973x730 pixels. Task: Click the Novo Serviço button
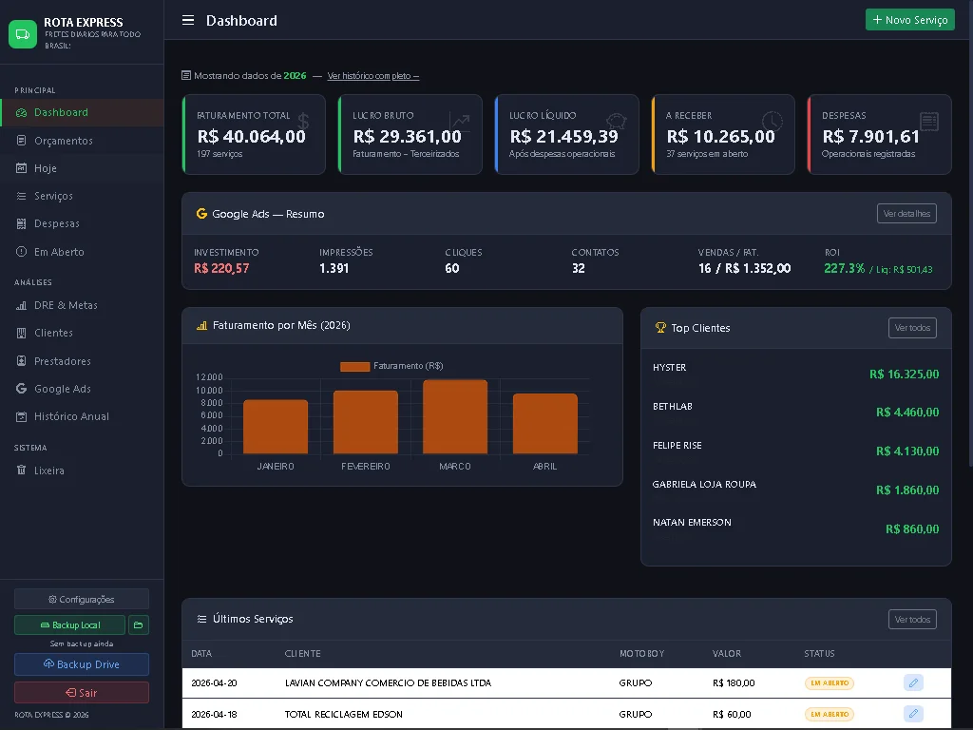(909, 19)
